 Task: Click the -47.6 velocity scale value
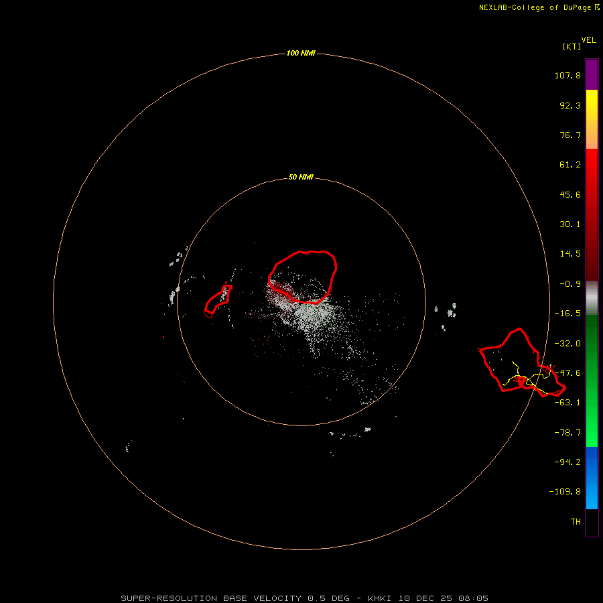click(567, 373)
